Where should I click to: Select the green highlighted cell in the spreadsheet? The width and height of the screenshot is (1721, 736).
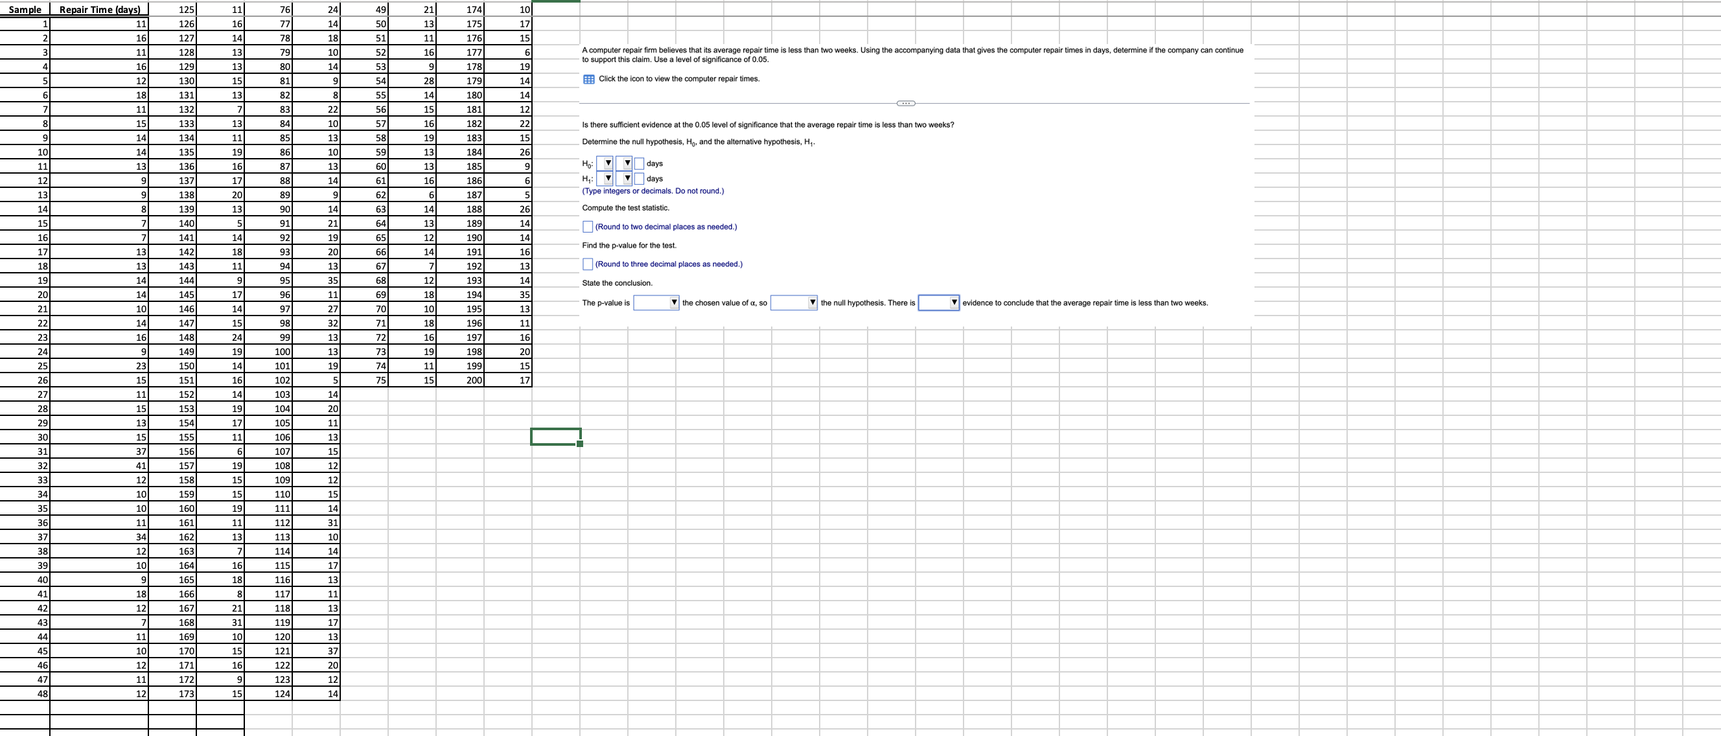[557, 437]
